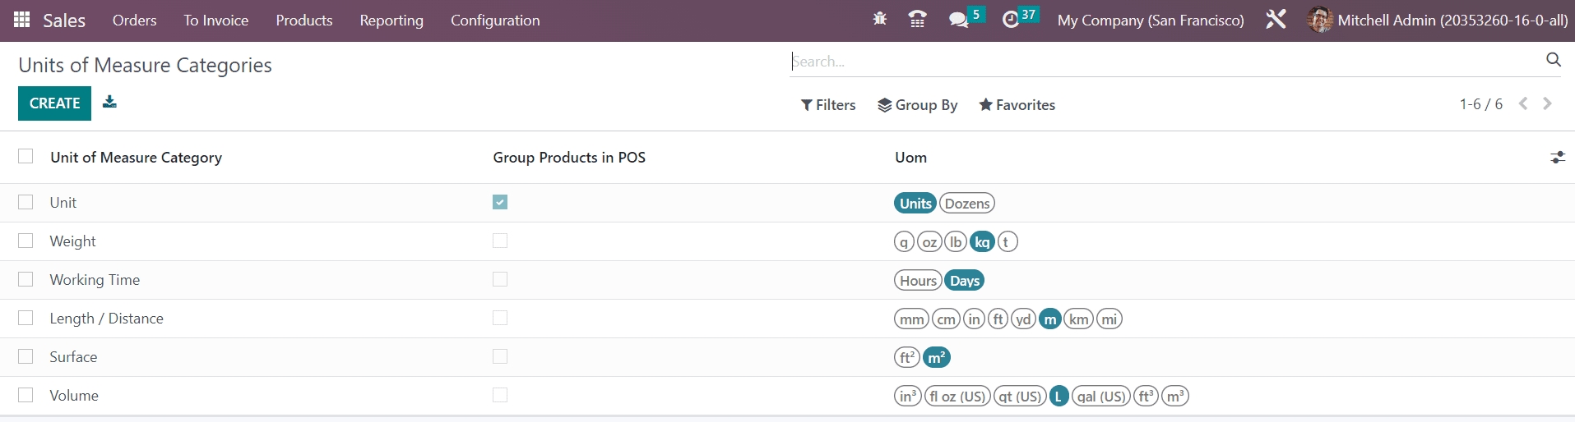Toggle the select-all header checkbox

26,156
